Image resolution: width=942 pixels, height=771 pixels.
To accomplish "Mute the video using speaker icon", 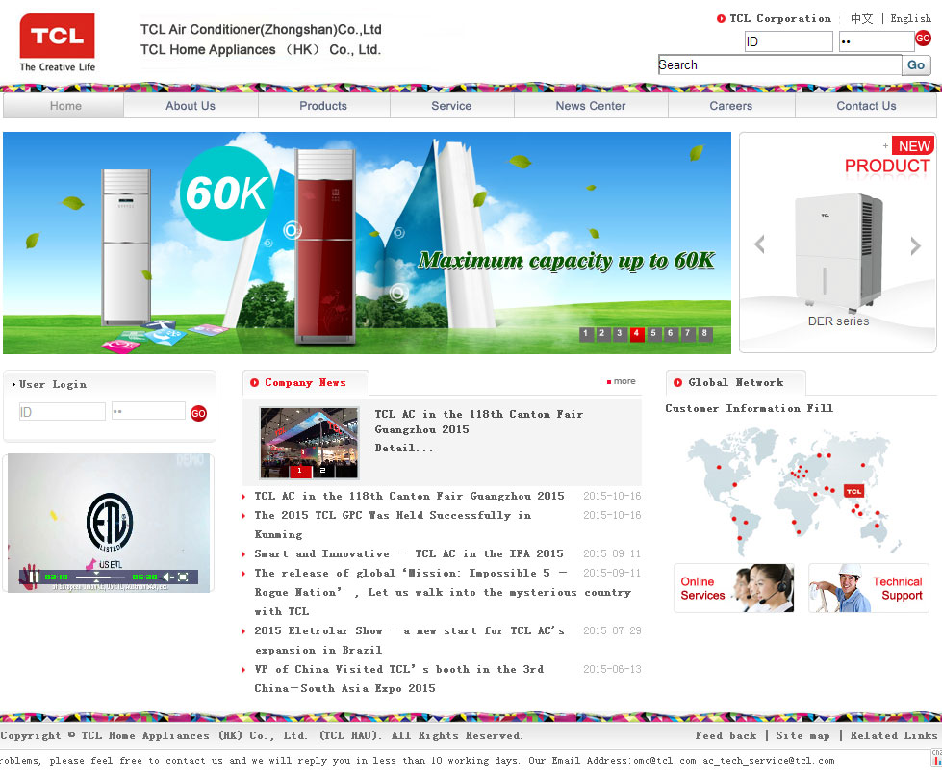I will tap(167, 578).
